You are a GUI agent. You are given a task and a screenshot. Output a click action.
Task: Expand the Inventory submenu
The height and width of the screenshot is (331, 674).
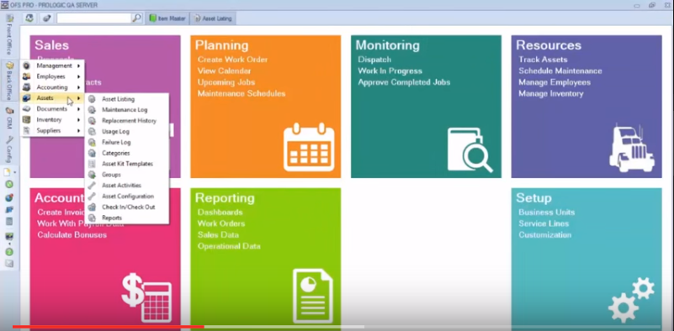coord(52,120)
